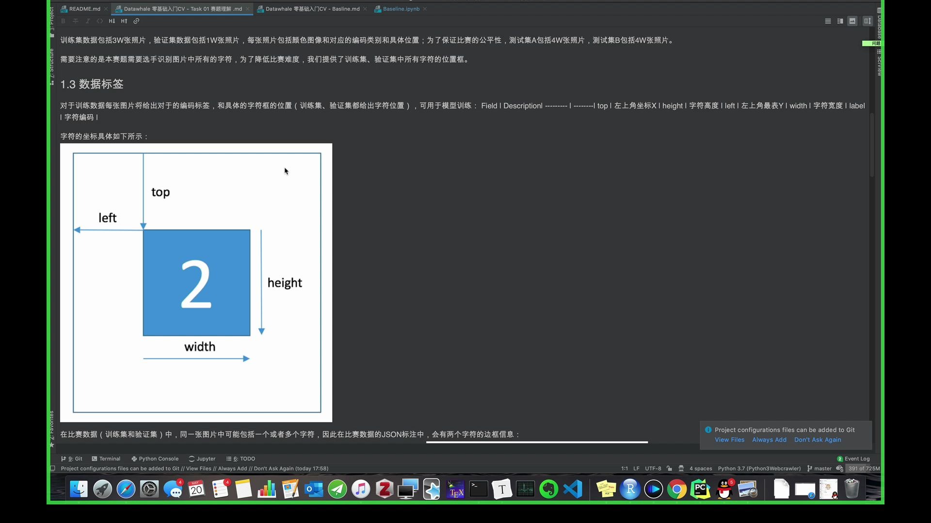This screenshot has height=523, width=931.
Task: Close the README.md tab
Action: point(106,9)
